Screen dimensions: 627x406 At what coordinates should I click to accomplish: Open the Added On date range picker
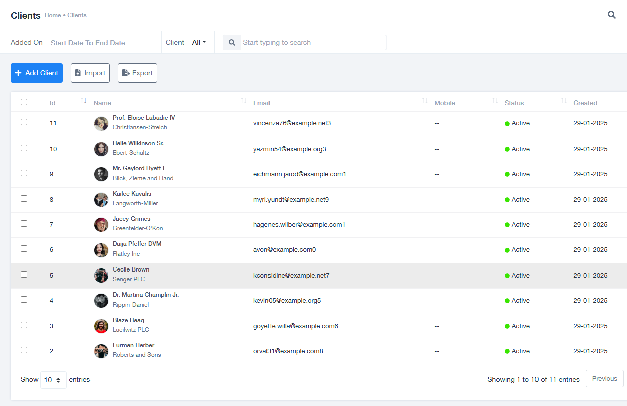[x=88, y=43]
